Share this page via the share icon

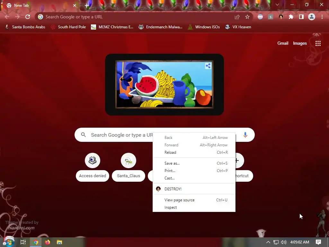(237, 17)
